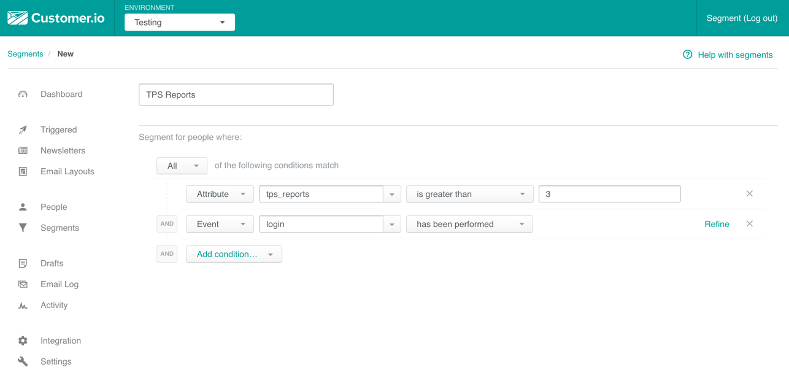Open Integration in sidebar

click(x=61, y=341)
